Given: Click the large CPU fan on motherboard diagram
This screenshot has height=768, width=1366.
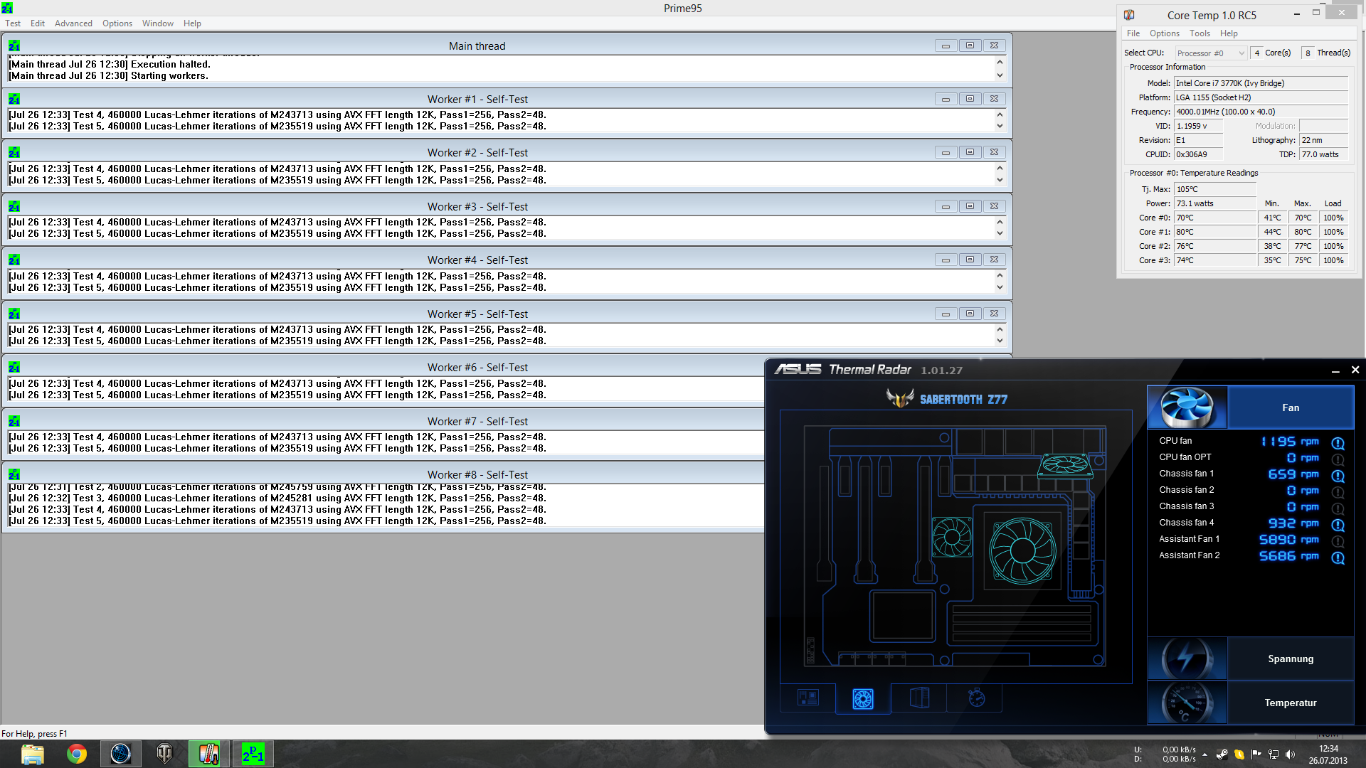Looking at the screenshot, I should (x=1022, y=550).
